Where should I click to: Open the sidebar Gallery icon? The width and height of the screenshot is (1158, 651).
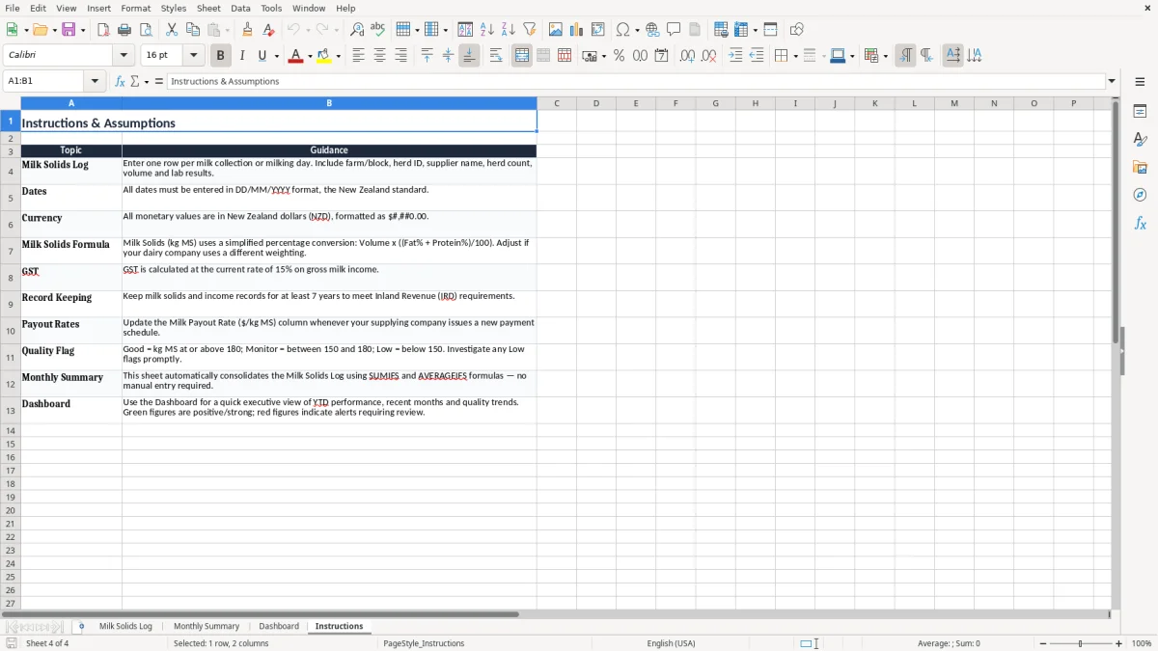(1140, 167)
